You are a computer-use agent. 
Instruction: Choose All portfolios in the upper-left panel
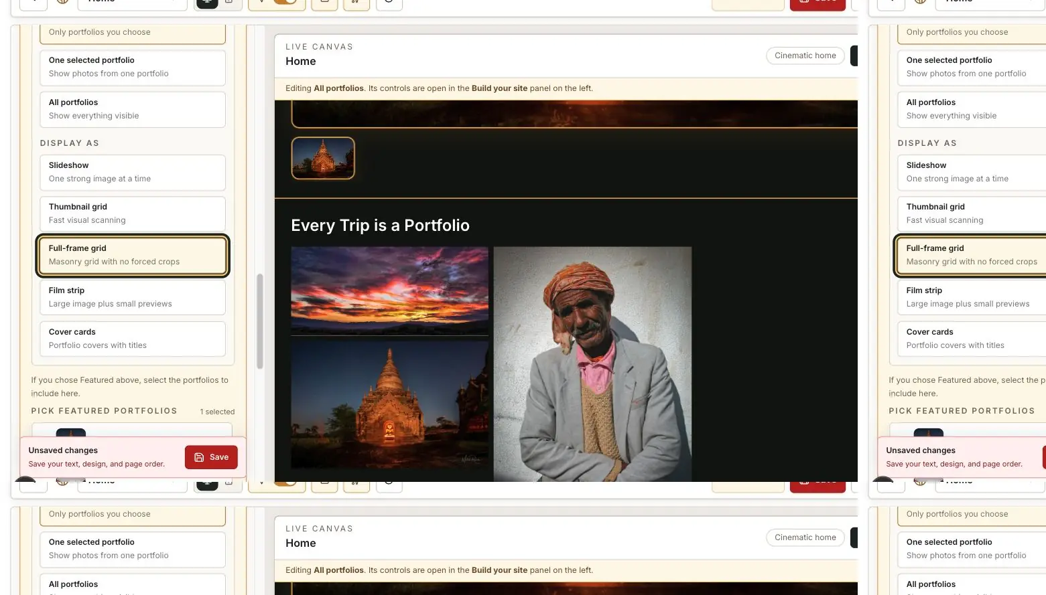click(133, 109)
